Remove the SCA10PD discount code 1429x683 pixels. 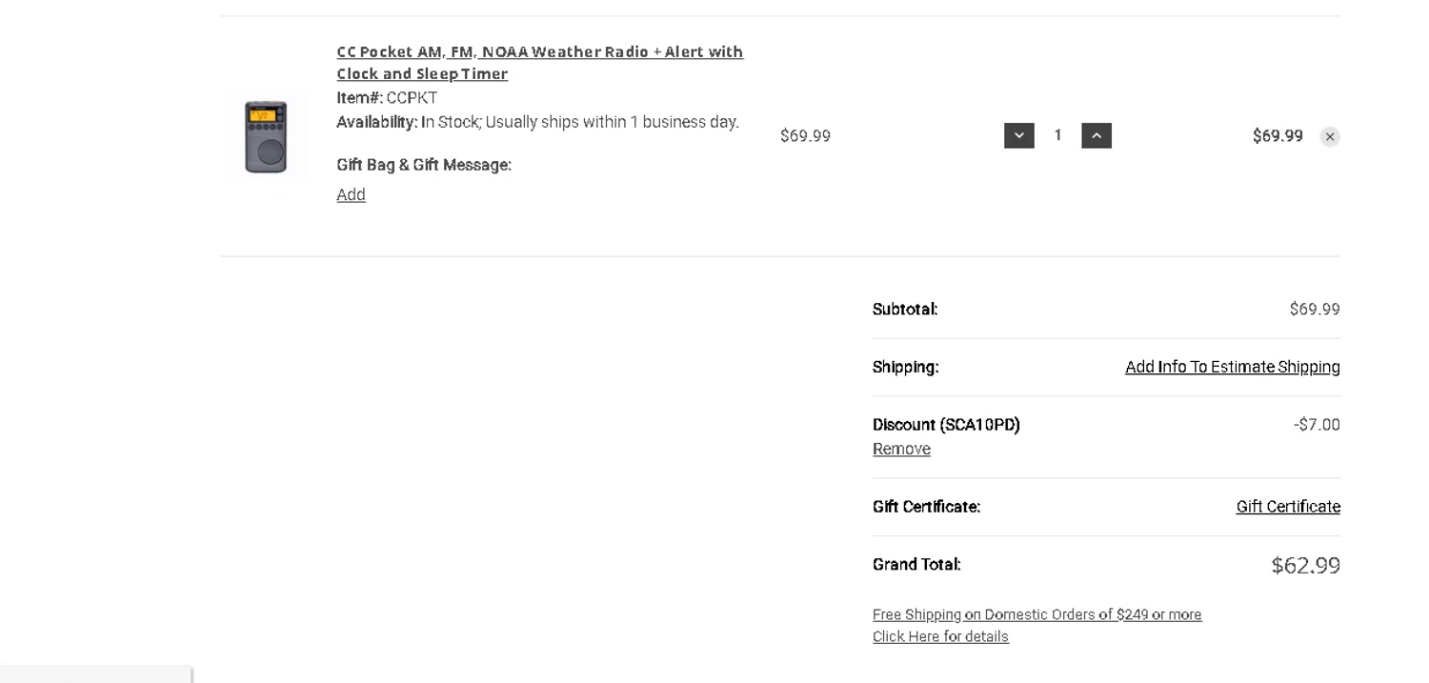901,449
